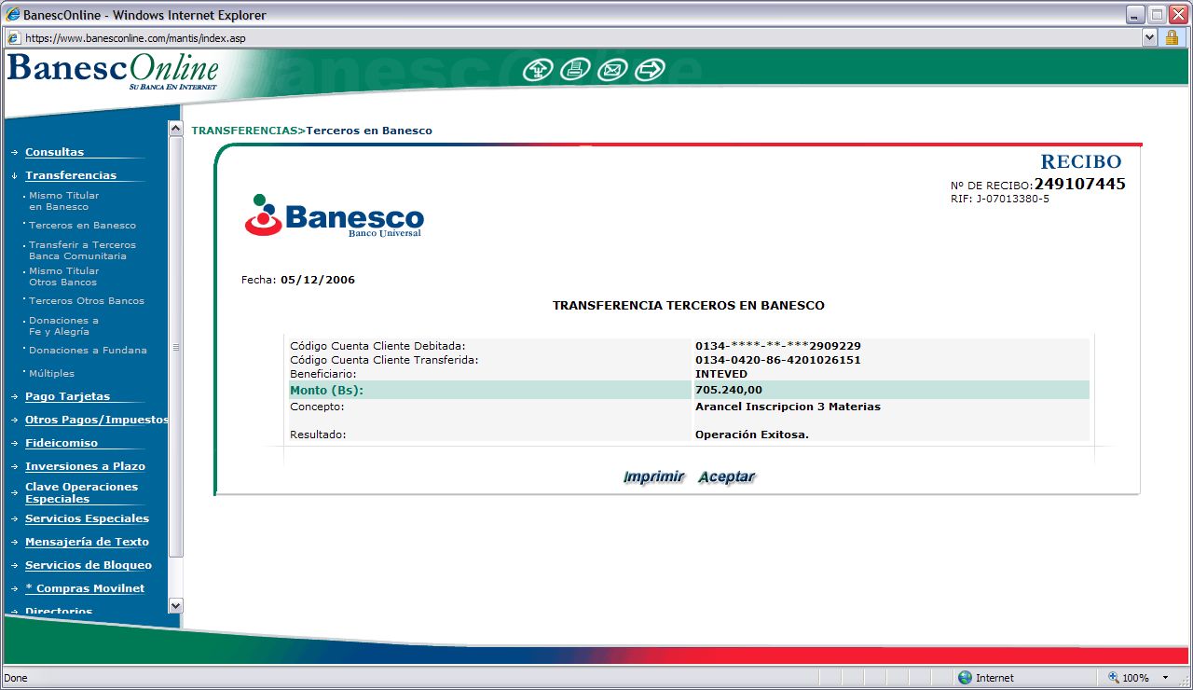
Task: Click the Monto (Bs): label
Action: click(x=327, y=390)
